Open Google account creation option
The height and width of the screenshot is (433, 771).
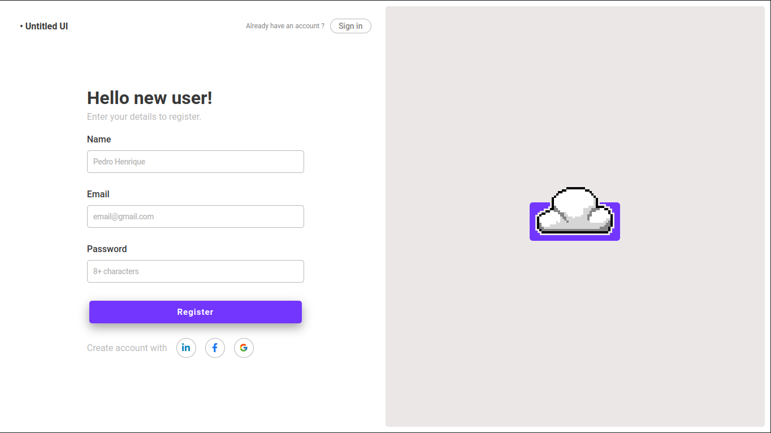[244, 348]
